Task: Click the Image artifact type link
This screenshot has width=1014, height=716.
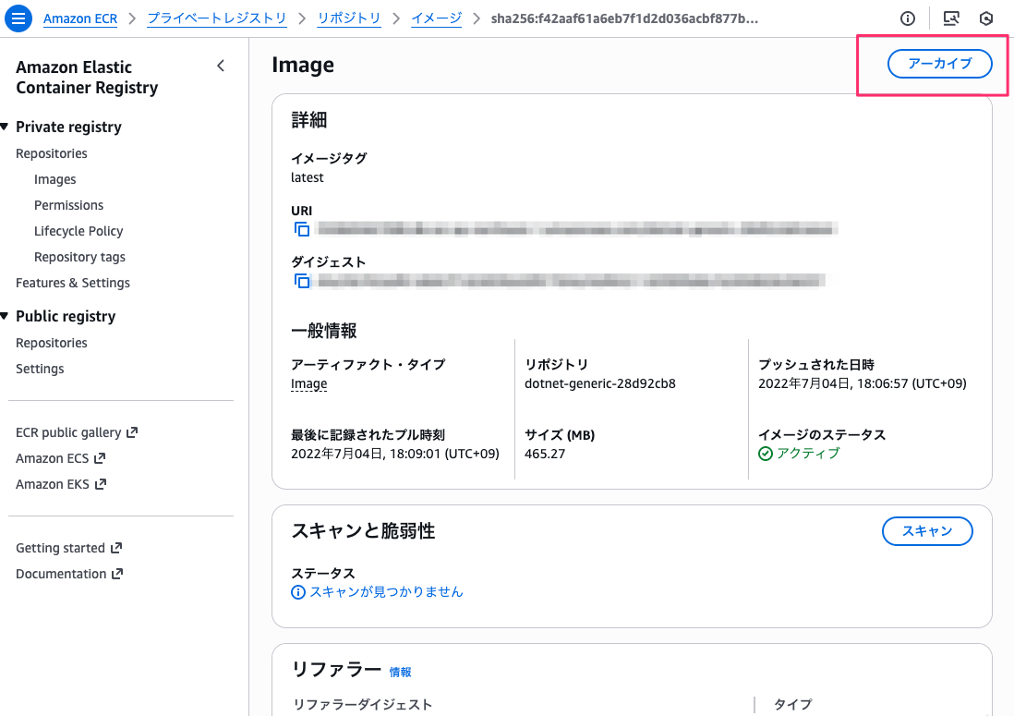Action: pyautogui.click(x=308, y=382)
